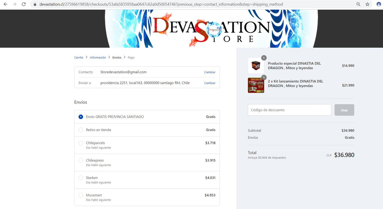Click the $3.718 Chileparcels price

[x=210, y=143]
